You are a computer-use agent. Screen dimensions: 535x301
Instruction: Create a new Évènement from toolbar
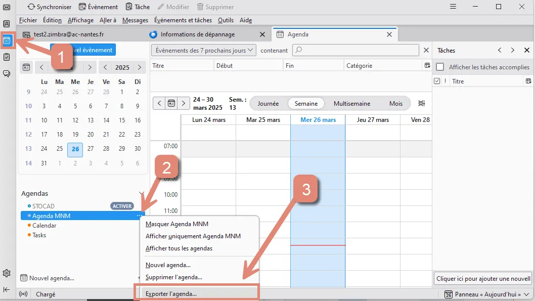98,7
